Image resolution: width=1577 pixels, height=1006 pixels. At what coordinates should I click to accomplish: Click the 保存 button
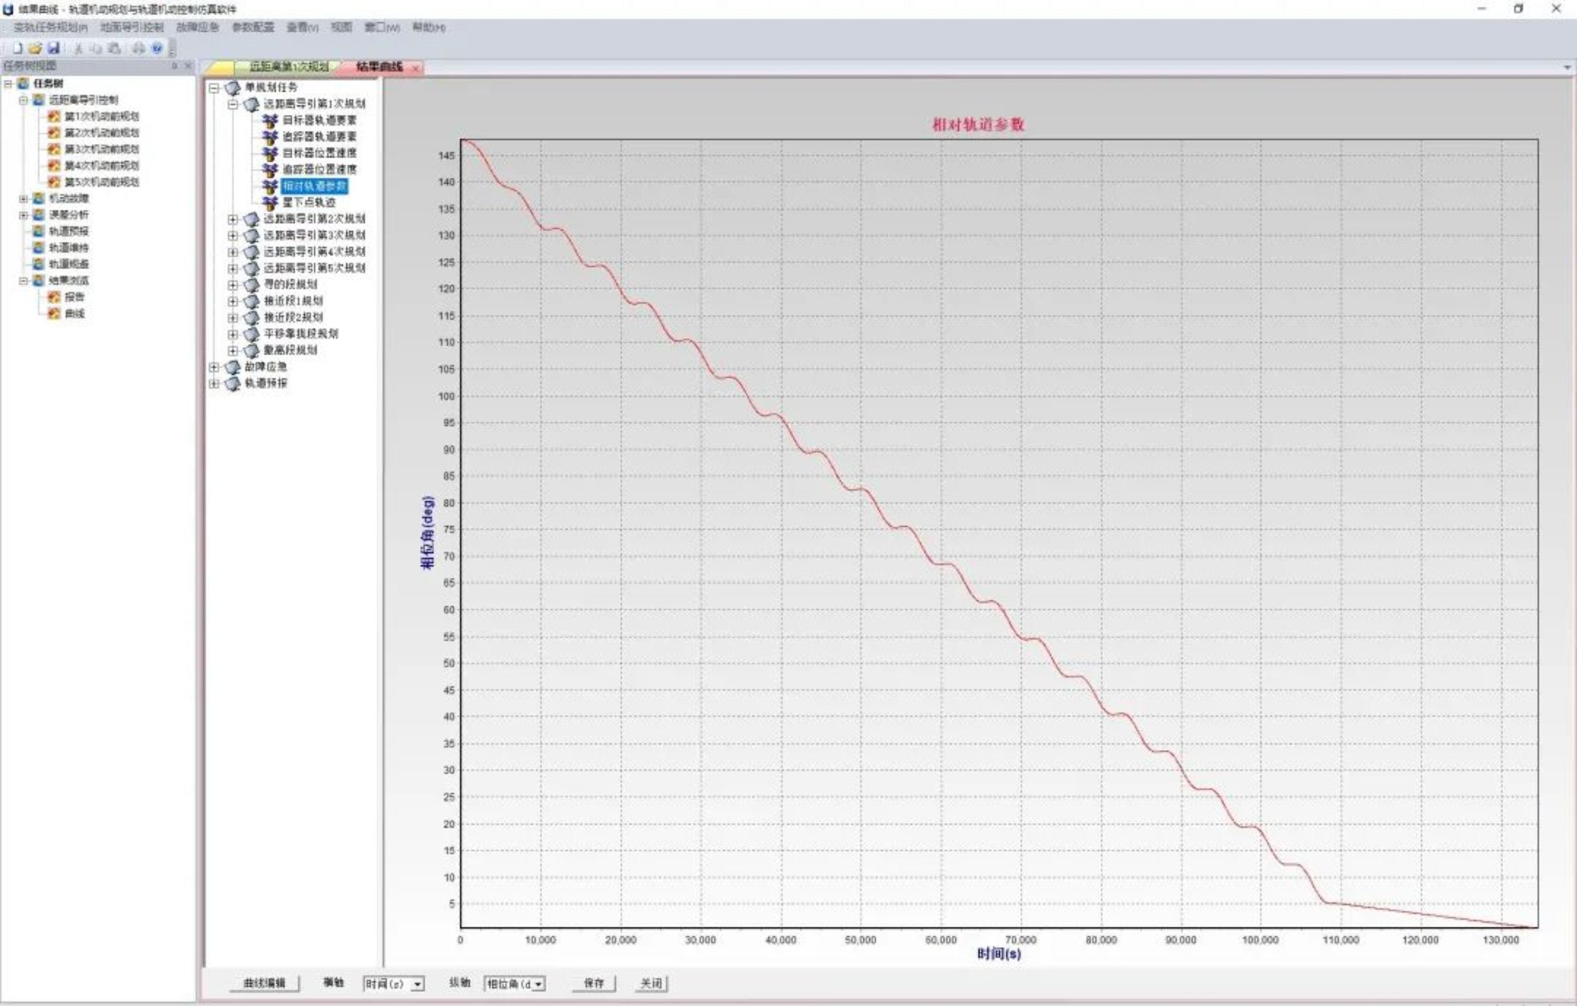(593, 983)
